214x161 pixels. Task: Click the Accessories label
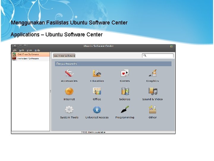[x=69, y=81]
